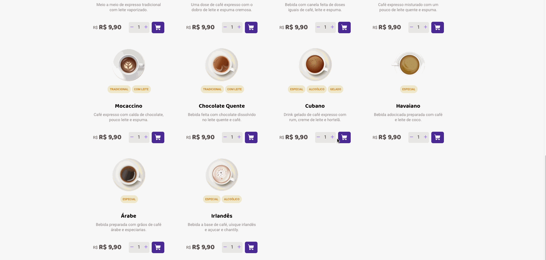Increase Irlandês quantity with the plus button

239,247
